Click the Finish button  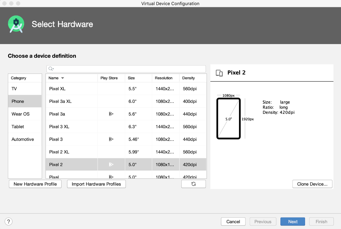point(321,222)
